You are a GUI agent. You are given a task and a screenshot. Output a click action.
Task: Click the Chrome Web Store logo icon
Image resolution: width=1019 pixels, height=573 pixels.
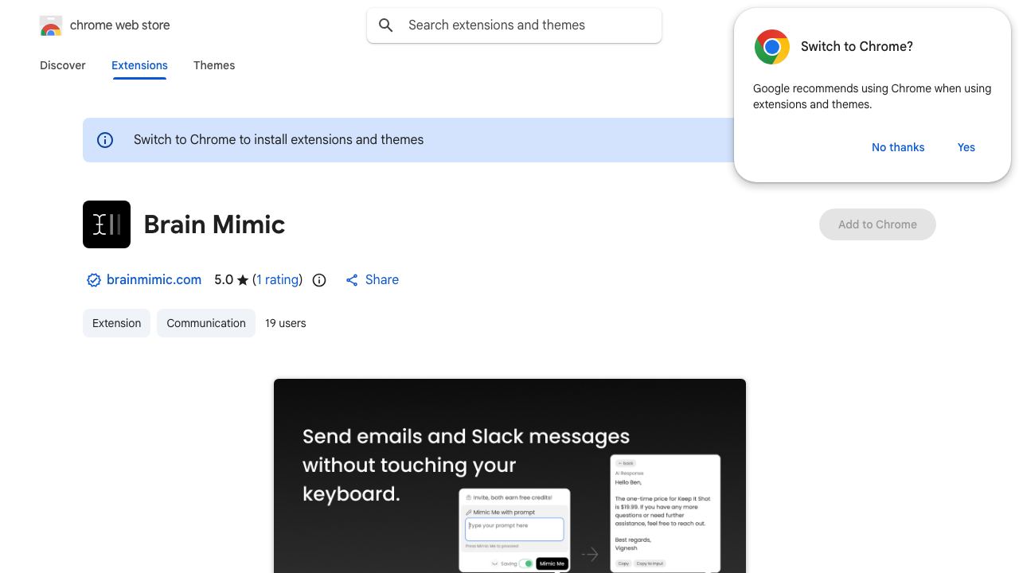point(51,25)
